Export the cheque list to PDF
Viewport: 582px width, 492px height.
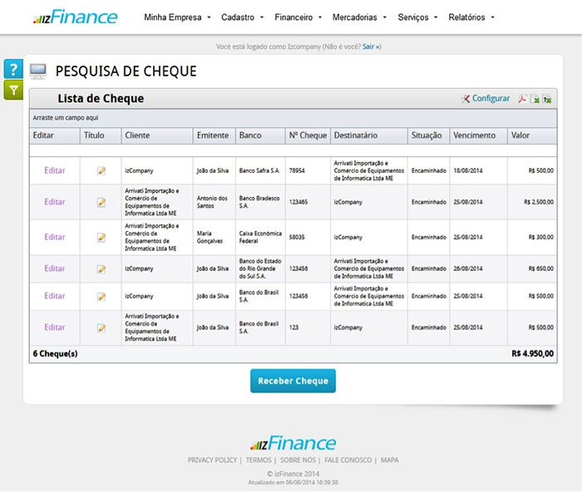523,99
